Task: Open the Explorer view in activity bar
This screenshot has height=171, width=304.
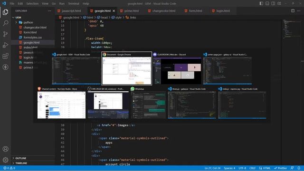Action: [x=5, y=12]
